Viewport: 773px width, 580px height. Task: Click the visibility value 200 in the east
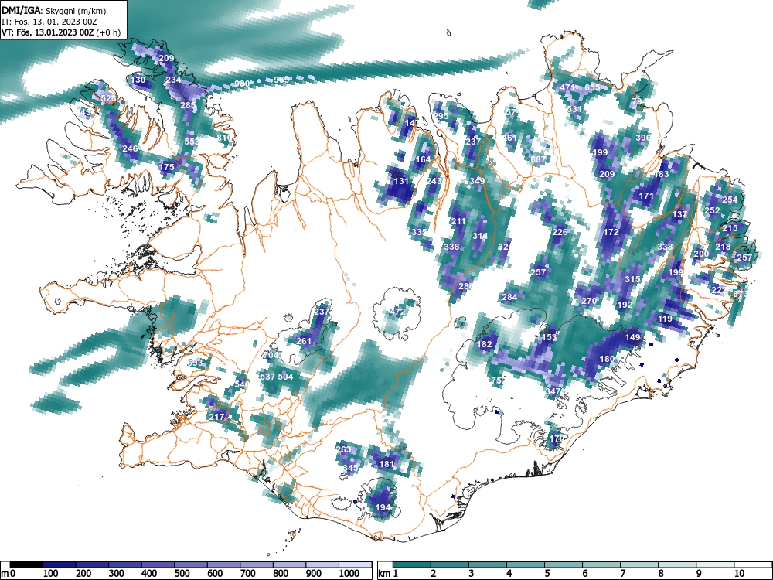(701, 254)
